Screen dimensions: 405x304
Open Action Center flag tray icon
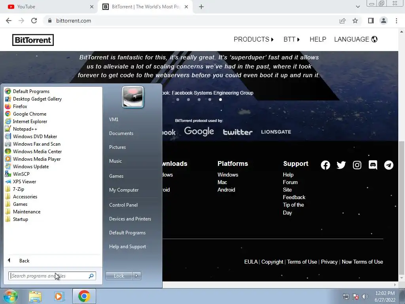click(356, 297)
